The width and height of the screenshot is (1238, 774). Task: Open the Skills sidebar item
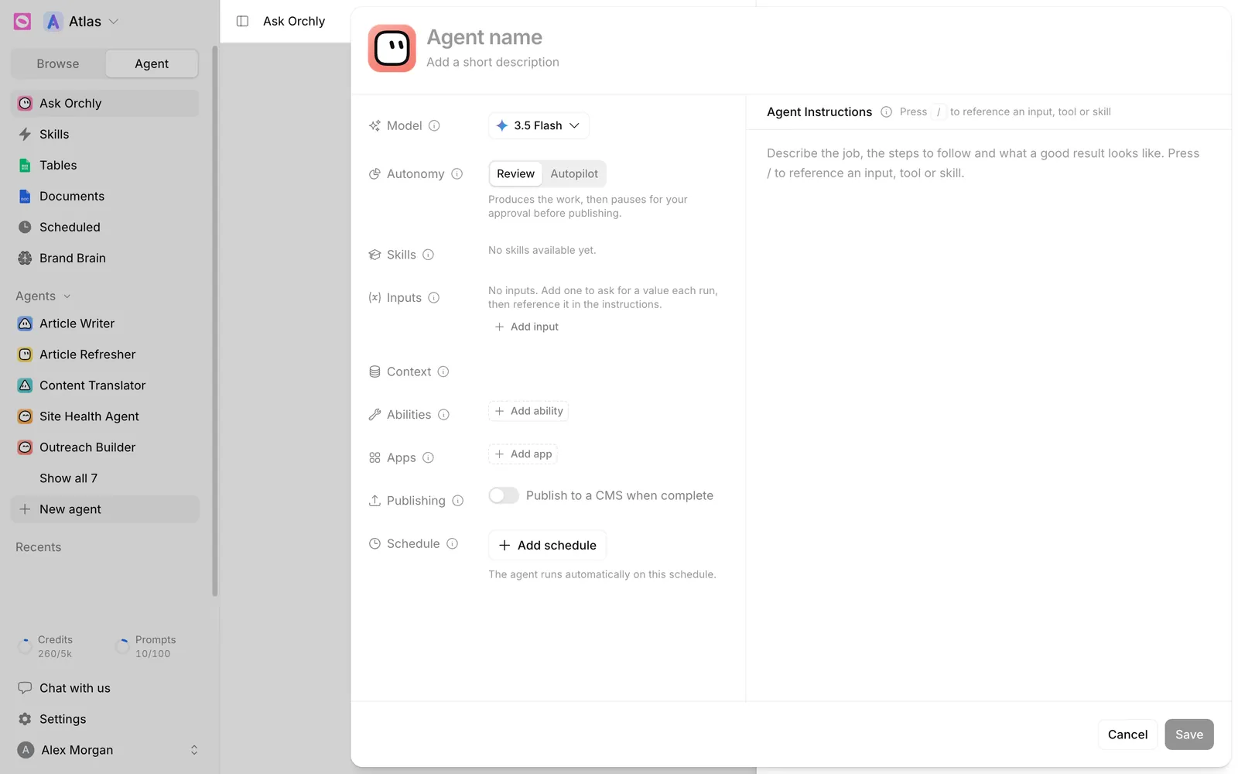tap(104, 134)
